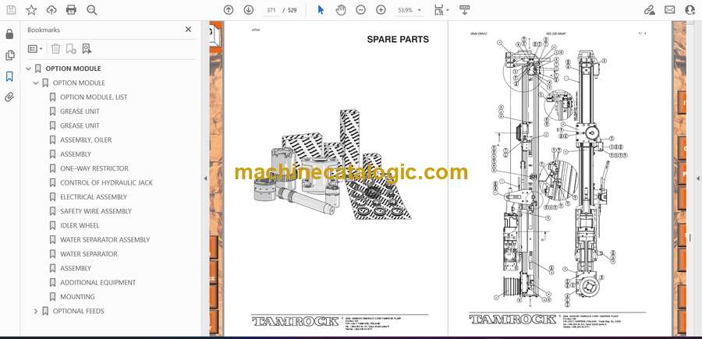Select the ASSEMBLY, OILER bookmark
Viewport: 702px width, 339px height.
point(86,140)
